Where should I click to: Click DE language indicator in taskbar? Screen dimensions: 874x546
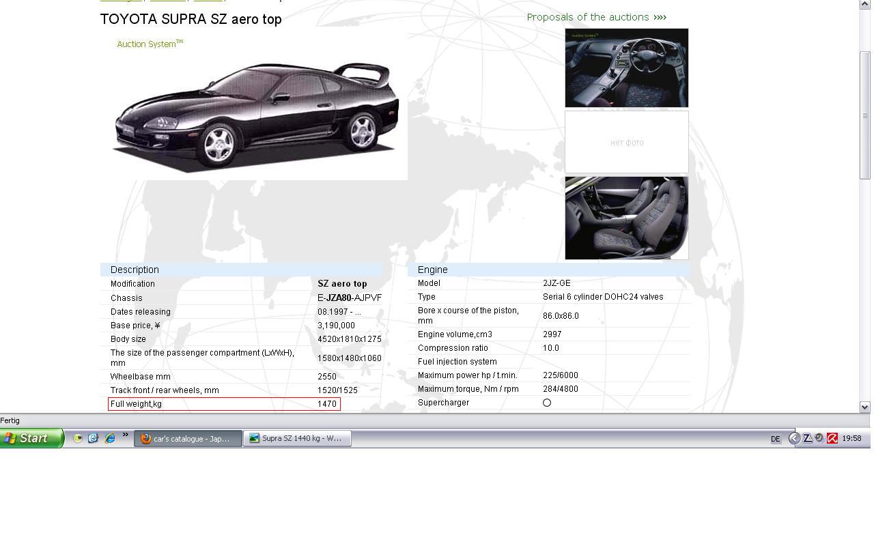tap(776, 439)
